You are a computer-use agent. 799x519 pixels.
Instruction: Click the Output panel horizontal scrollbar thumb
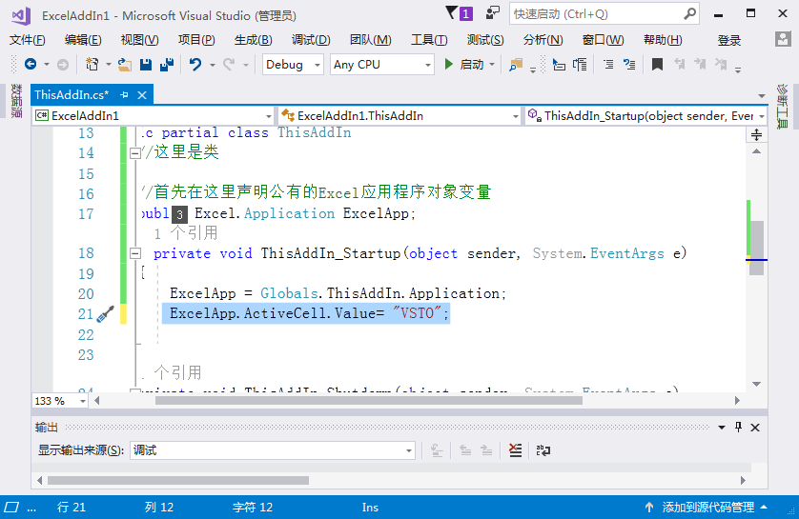point(178,480)
